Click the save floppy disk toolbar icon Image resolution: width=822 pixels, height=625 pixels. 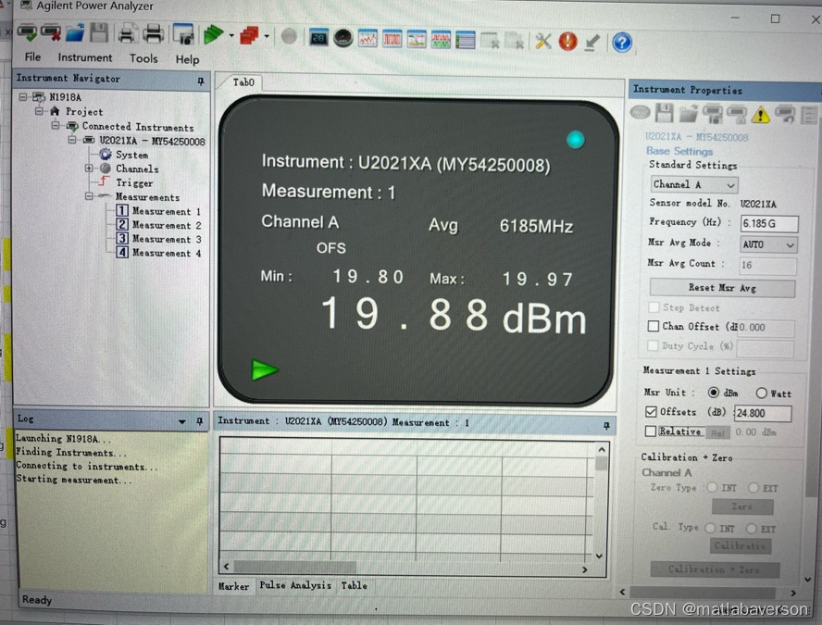click(98, 33)
